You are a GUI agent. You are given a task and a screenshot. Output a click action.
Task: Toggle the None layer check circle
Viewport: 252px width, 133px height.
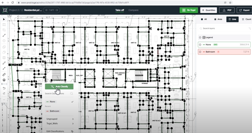coord(200,45)
